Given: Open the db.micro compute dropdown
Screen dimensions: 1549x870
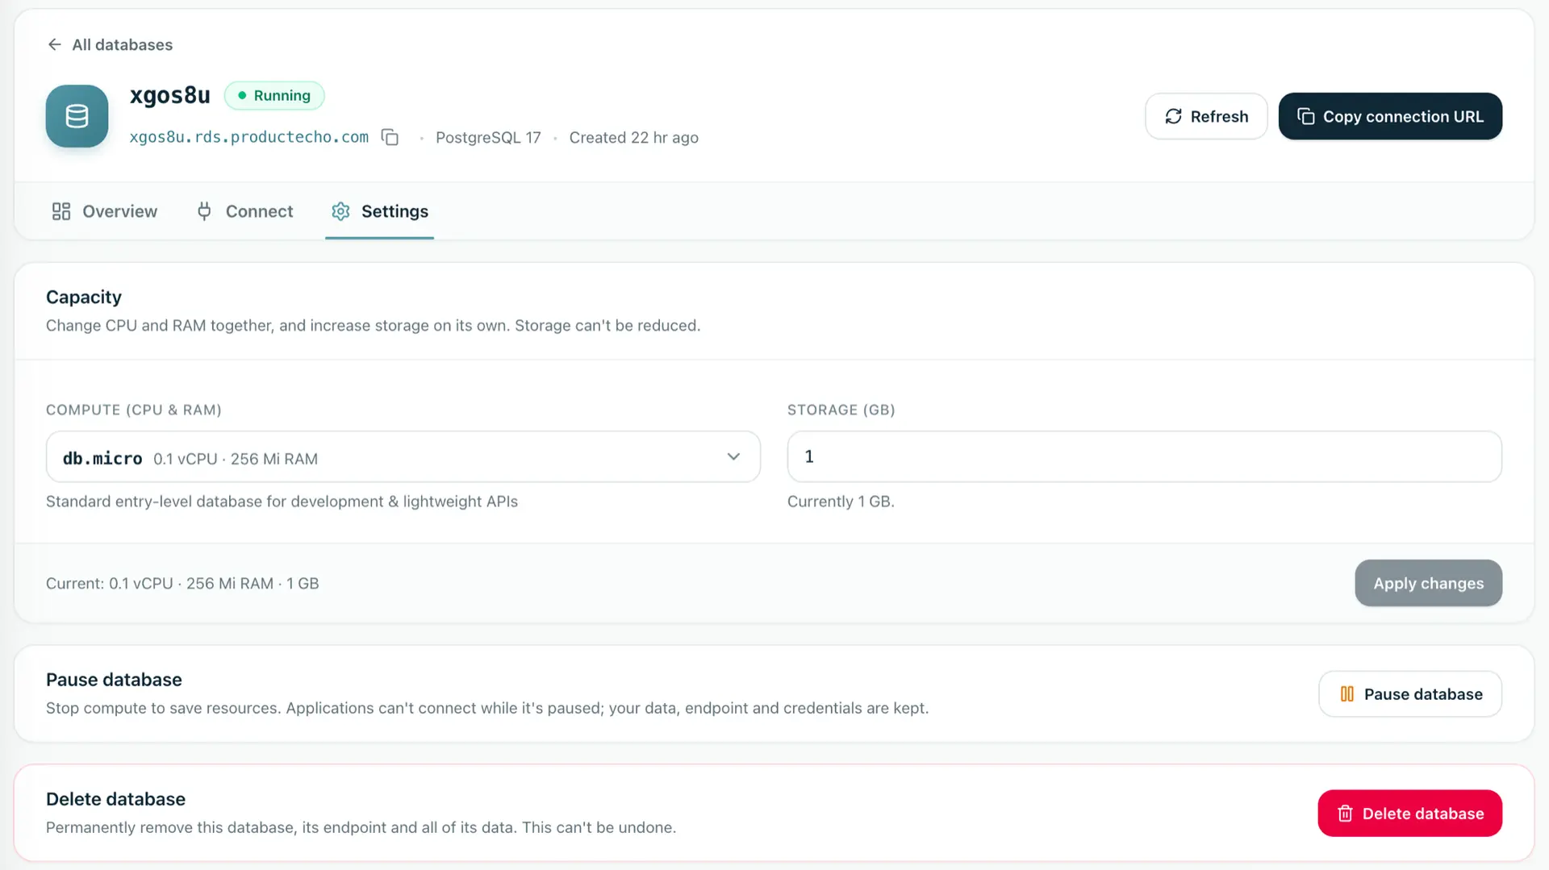Looking at the screenshot, I should tap(403, 456).
